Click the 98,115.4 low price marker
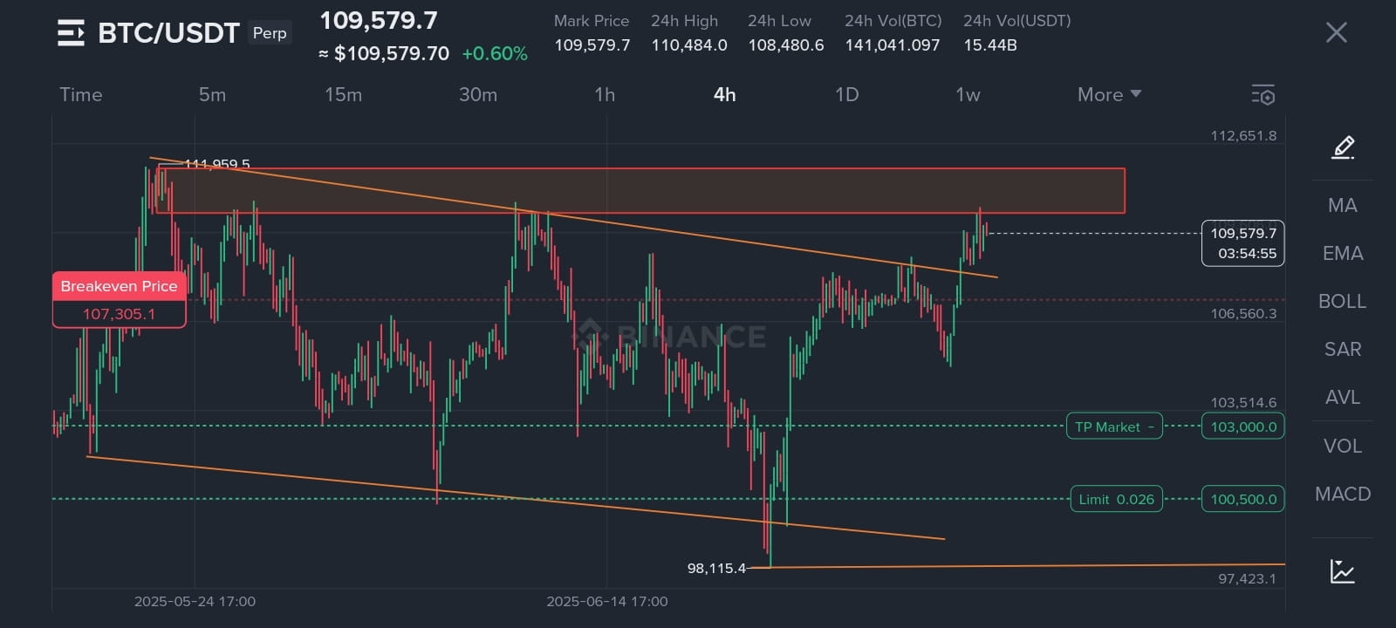Screen dimensions: 1396x628 (x=716, y=568)
